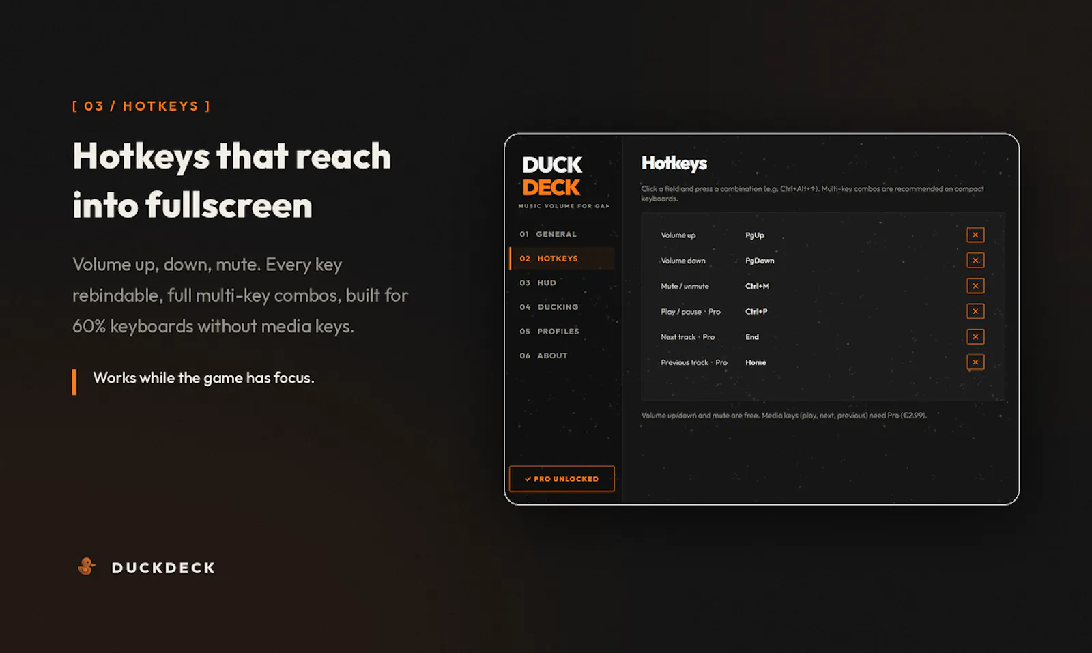Click the Pro pricing footnote text
The image size is (1092, 653).
tap(784, 415)
